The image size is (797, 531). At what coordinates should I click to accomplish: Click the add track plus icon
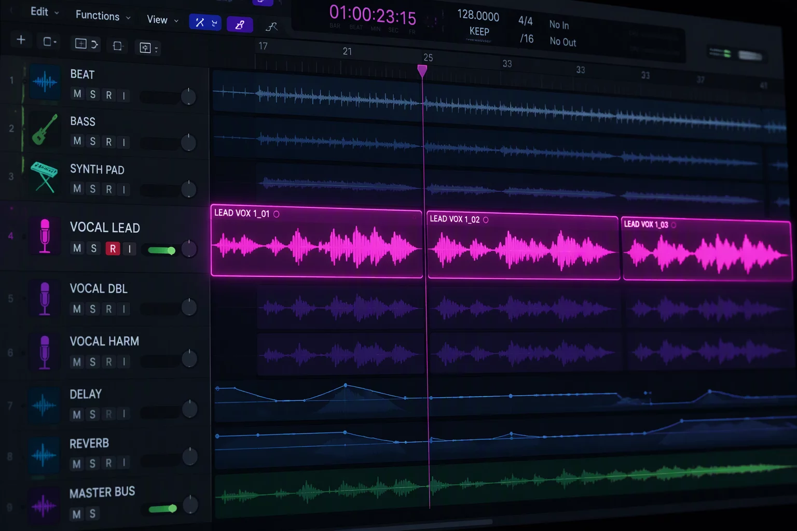(21, 40)
